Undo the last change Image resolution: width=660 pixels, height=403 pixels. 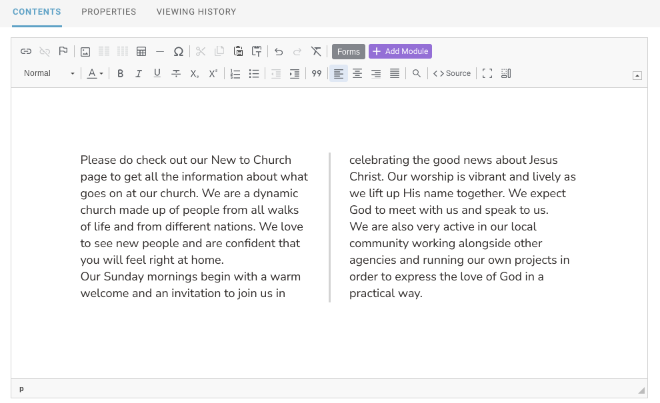click(x=278, y=51)
